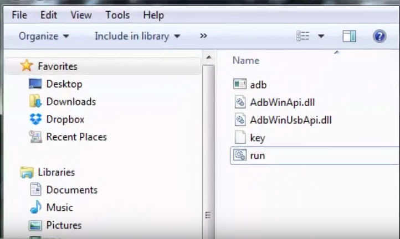Toggle the preview pane
400x239 pixels.
click(349, 36)
